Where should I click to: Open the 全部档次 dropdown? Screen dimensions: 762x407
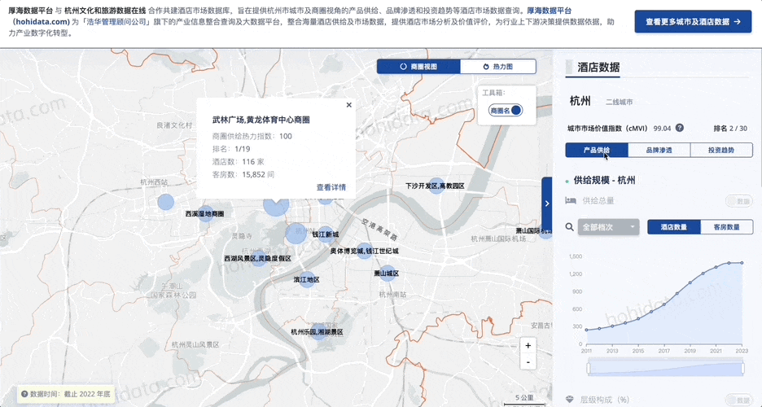(x=608, y=227)
